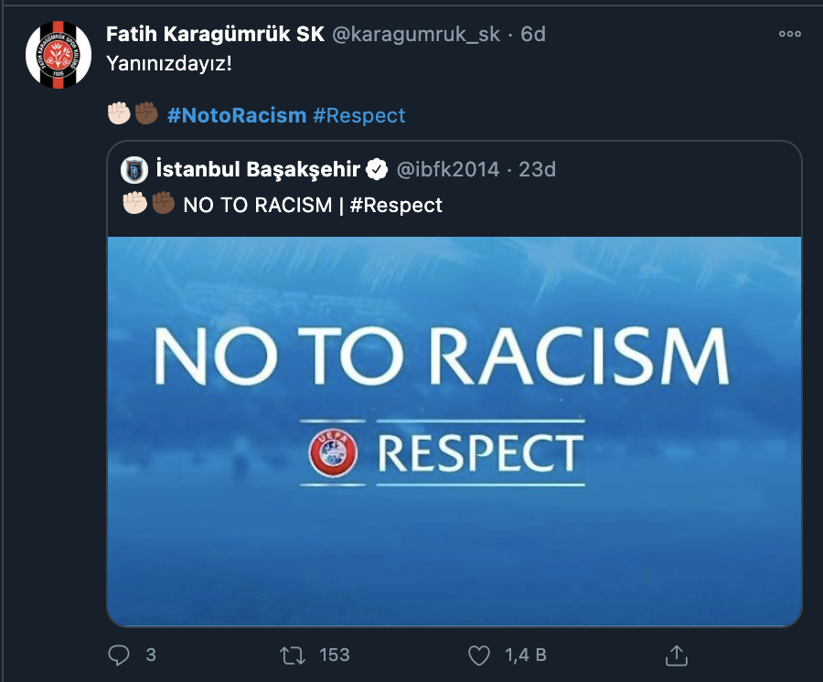Image resolution: width=823 pixels, height=682 pixels.
Task: Click the 1,4 B likes count
Action: pos(526,655)
